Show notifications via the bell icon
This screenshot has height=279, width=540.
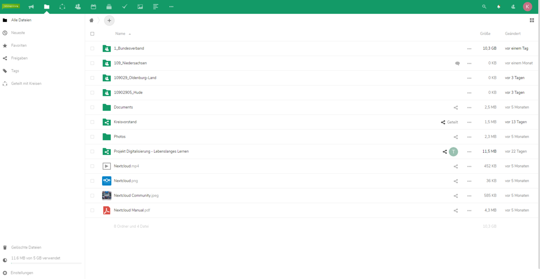click(x=499, y=7)
